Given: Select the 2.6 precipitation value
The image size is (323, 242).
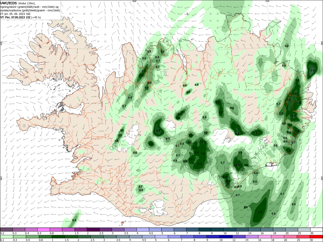Looking at the screenshot, I should pos(313,70).
